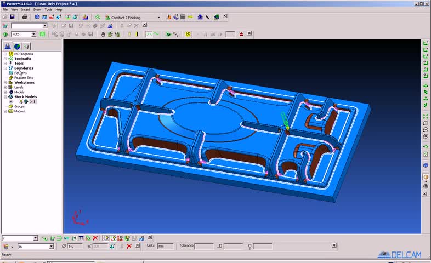431x263 pixels.
Task: Toggle the green wavy line display button
Action: coord(156,34)
